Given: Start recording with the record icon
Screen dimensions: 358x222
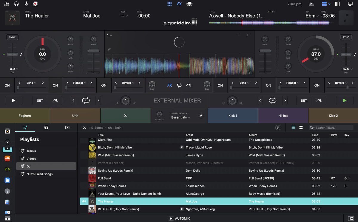Looking at the screenshot, I should pyautogui.click(x=35, y=4).
